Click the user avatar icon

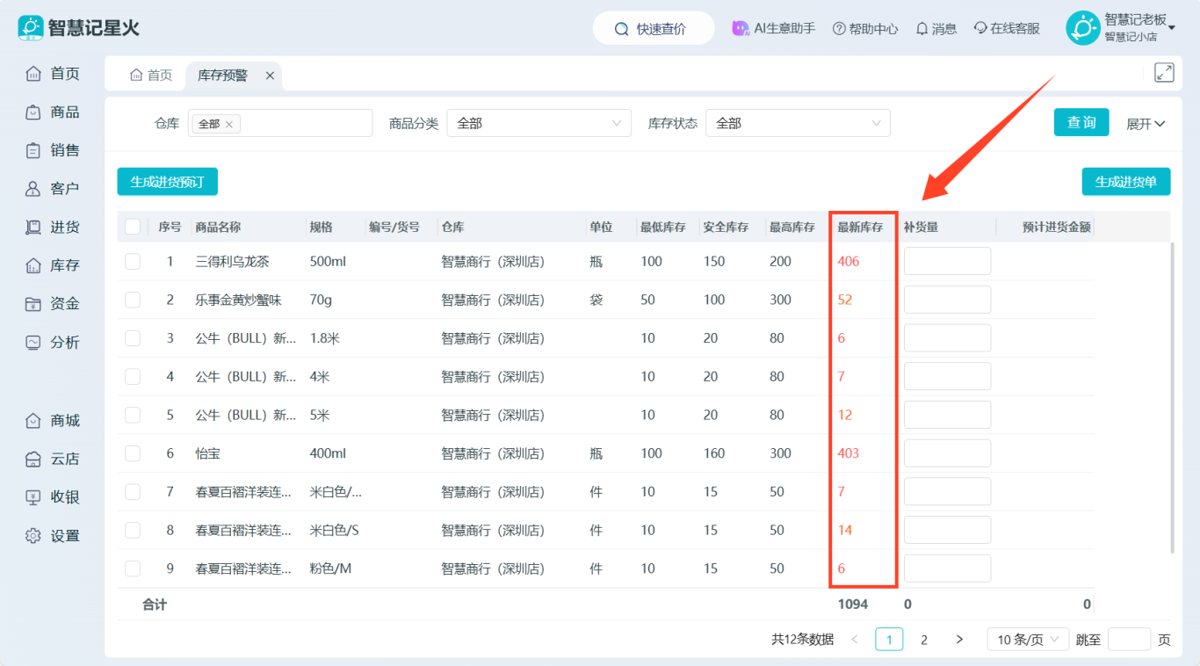[x=1082, y=28]
